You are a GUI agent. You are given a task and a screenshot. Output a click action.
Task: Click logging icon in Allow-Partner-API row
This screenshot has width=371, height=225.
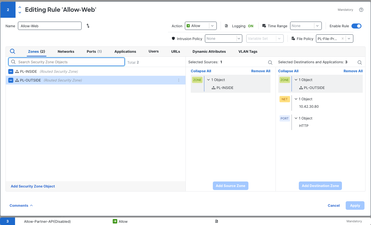pyautogui.click(x=217, y=221)
